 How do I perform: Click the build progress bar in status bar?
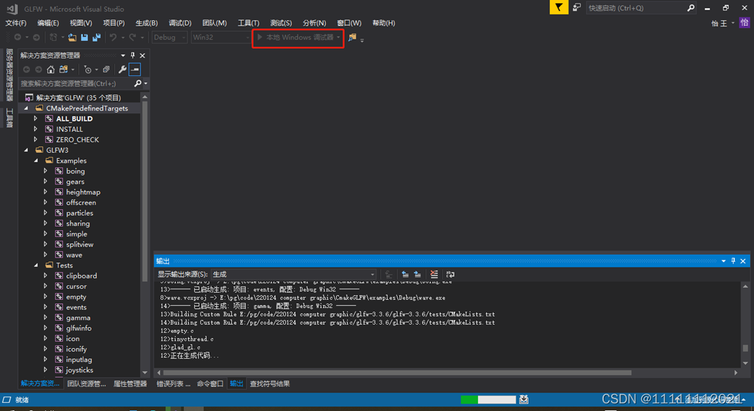click(x=488, y=399)
